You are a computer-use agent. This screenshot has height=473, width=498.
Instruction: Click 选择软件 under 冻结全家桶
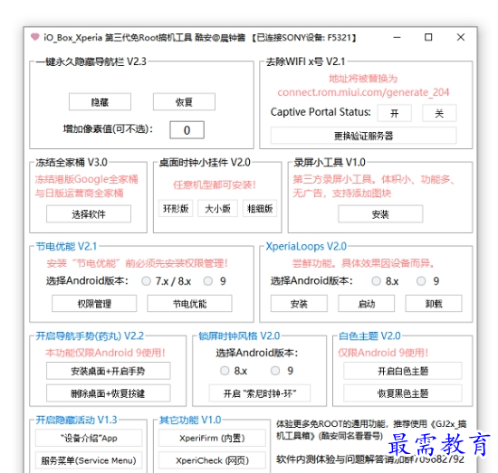click(x=89, y=213)
